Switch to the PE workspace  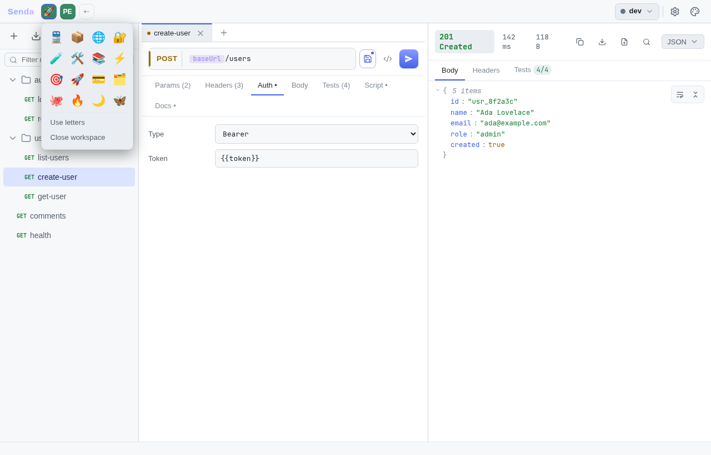coord(68,12)
